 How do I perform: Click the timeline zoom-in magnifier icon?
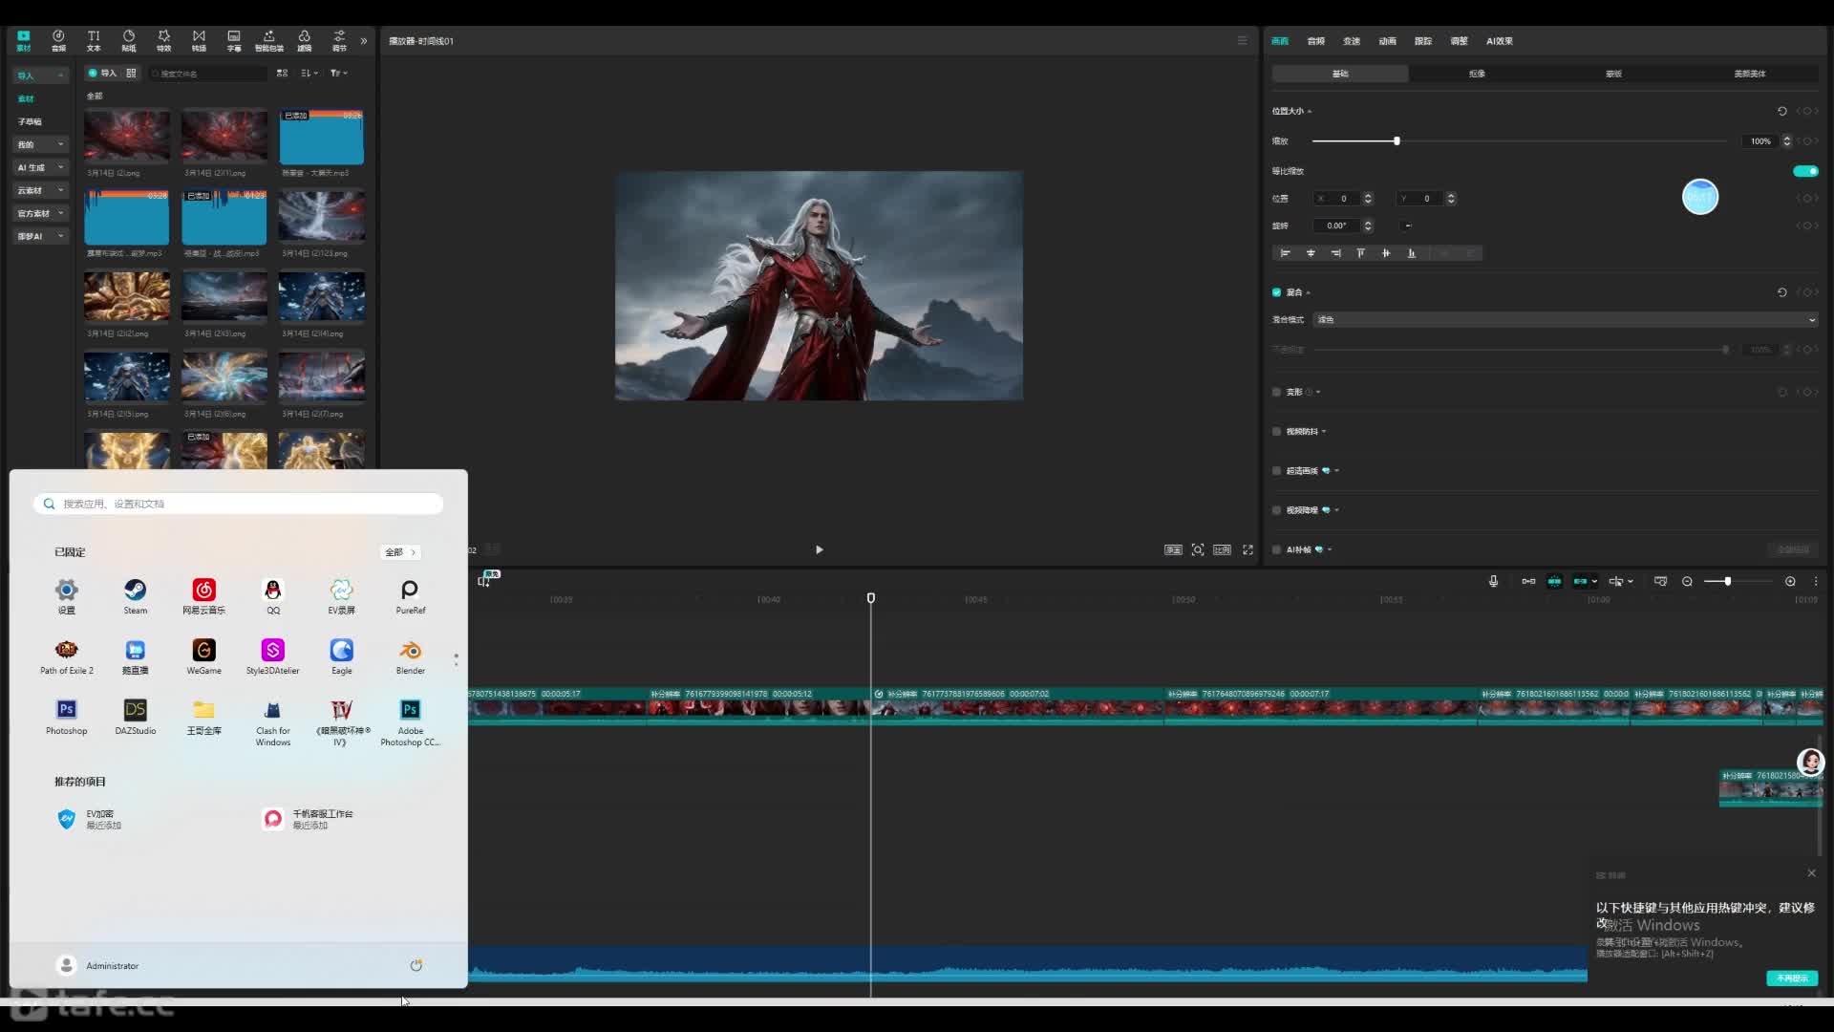tap(1790, 581)
